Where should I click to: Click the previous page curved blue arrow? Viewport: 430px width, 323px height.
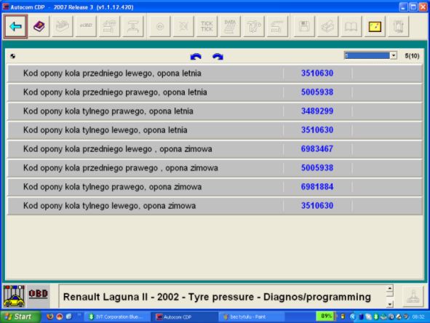point(196,57)
